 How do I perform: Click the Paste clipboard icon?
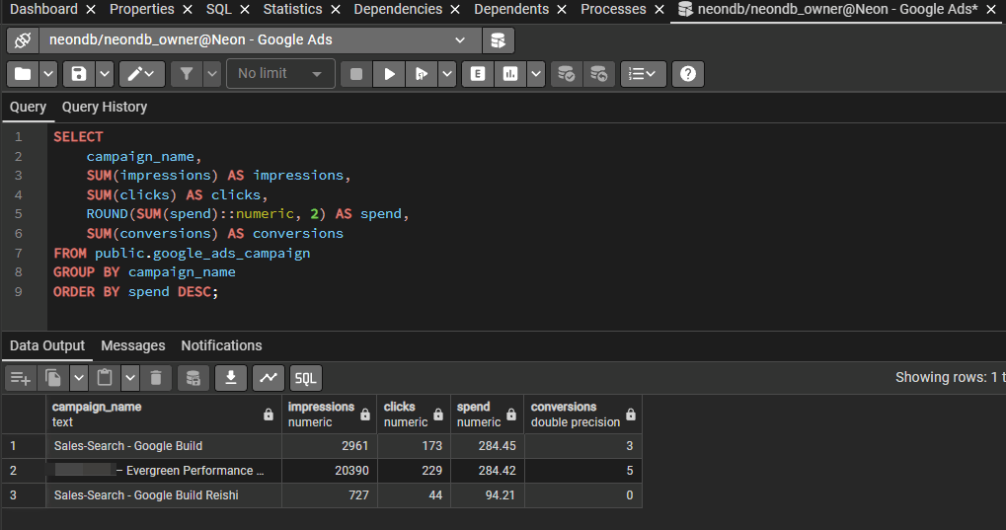[105, 379]
